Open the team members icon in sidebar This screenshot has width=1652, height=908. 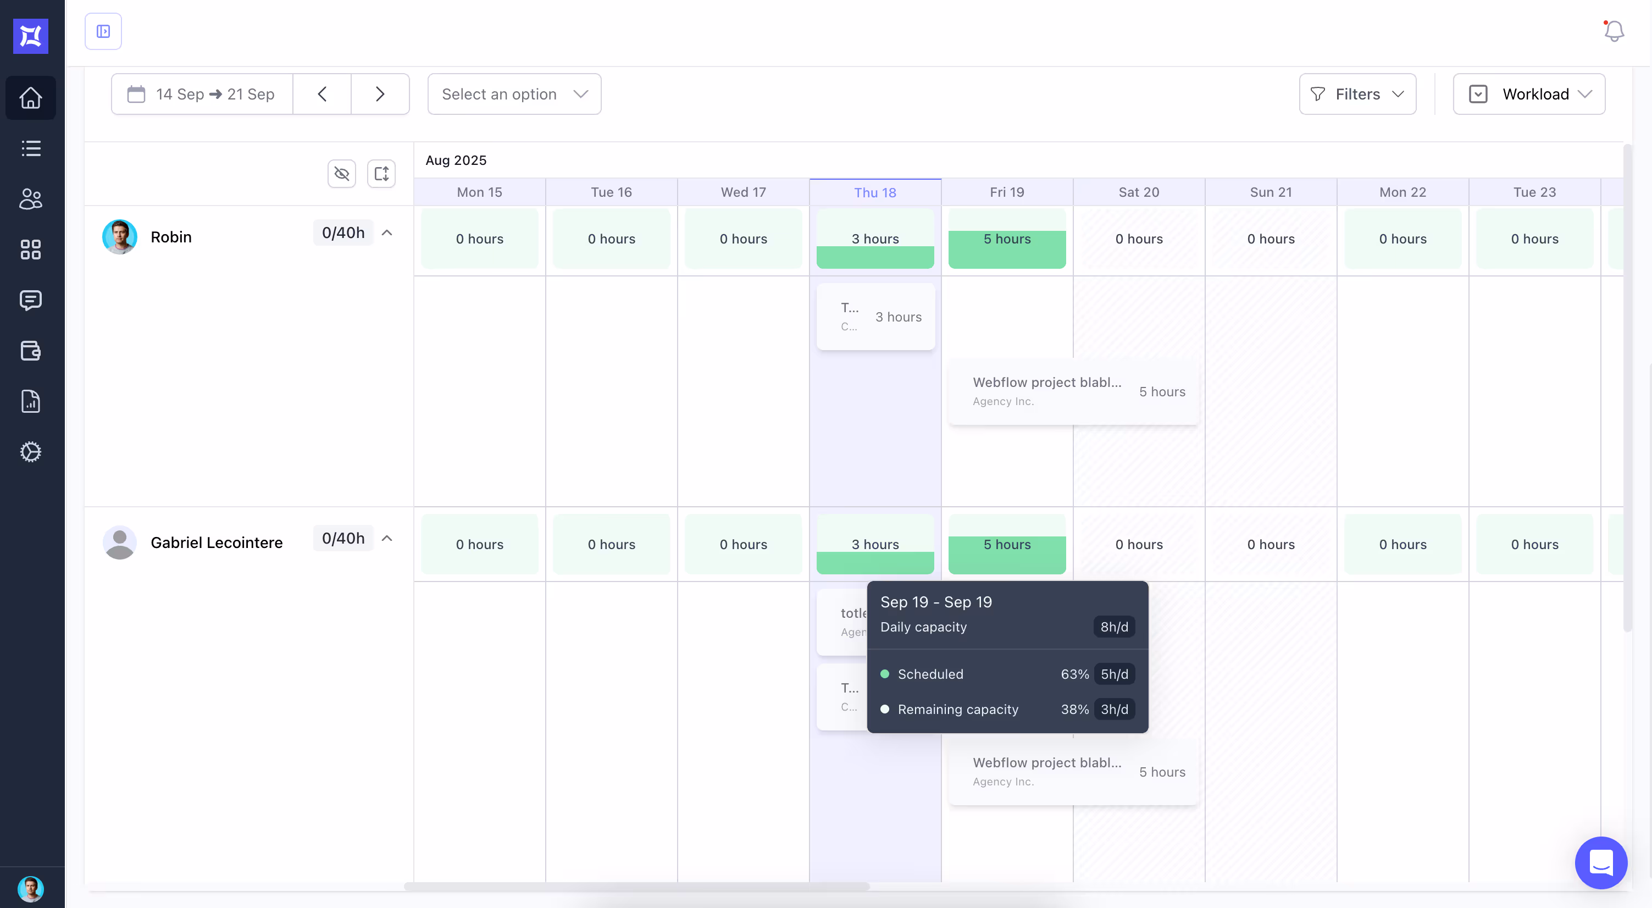click(x=30, y=199)
